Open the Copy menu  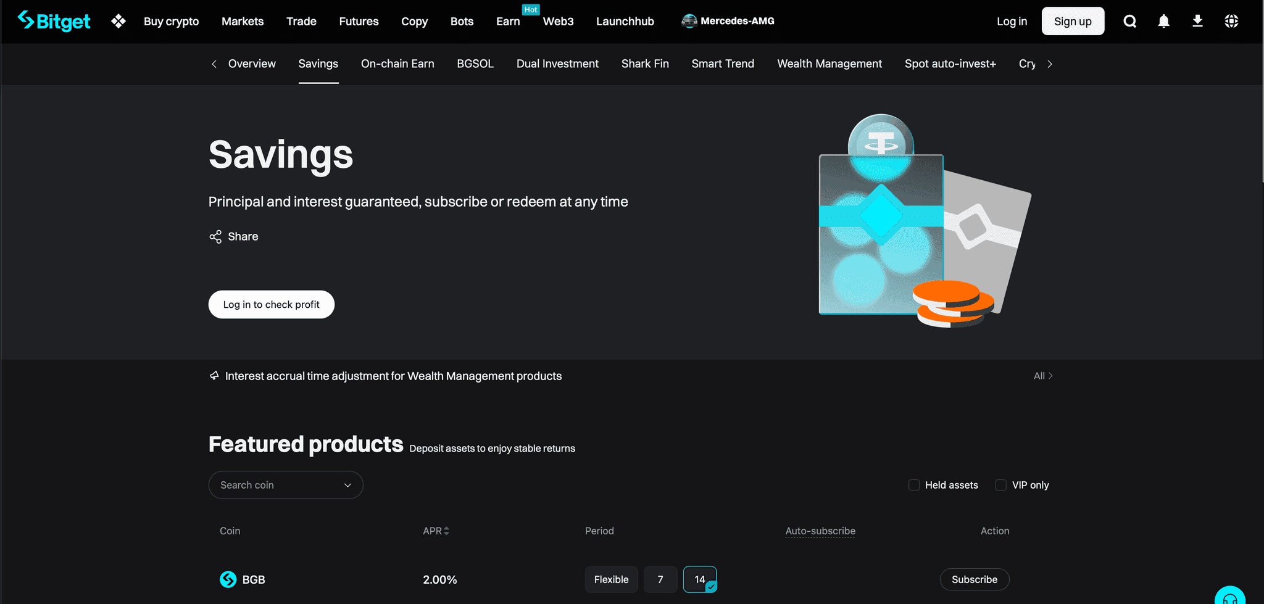pos(414,21)
